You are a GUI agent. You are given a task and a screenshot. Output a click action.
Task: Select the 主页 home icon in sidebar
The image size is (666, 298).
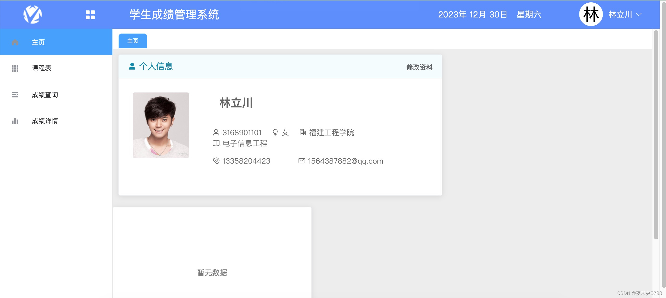(15, 42)
